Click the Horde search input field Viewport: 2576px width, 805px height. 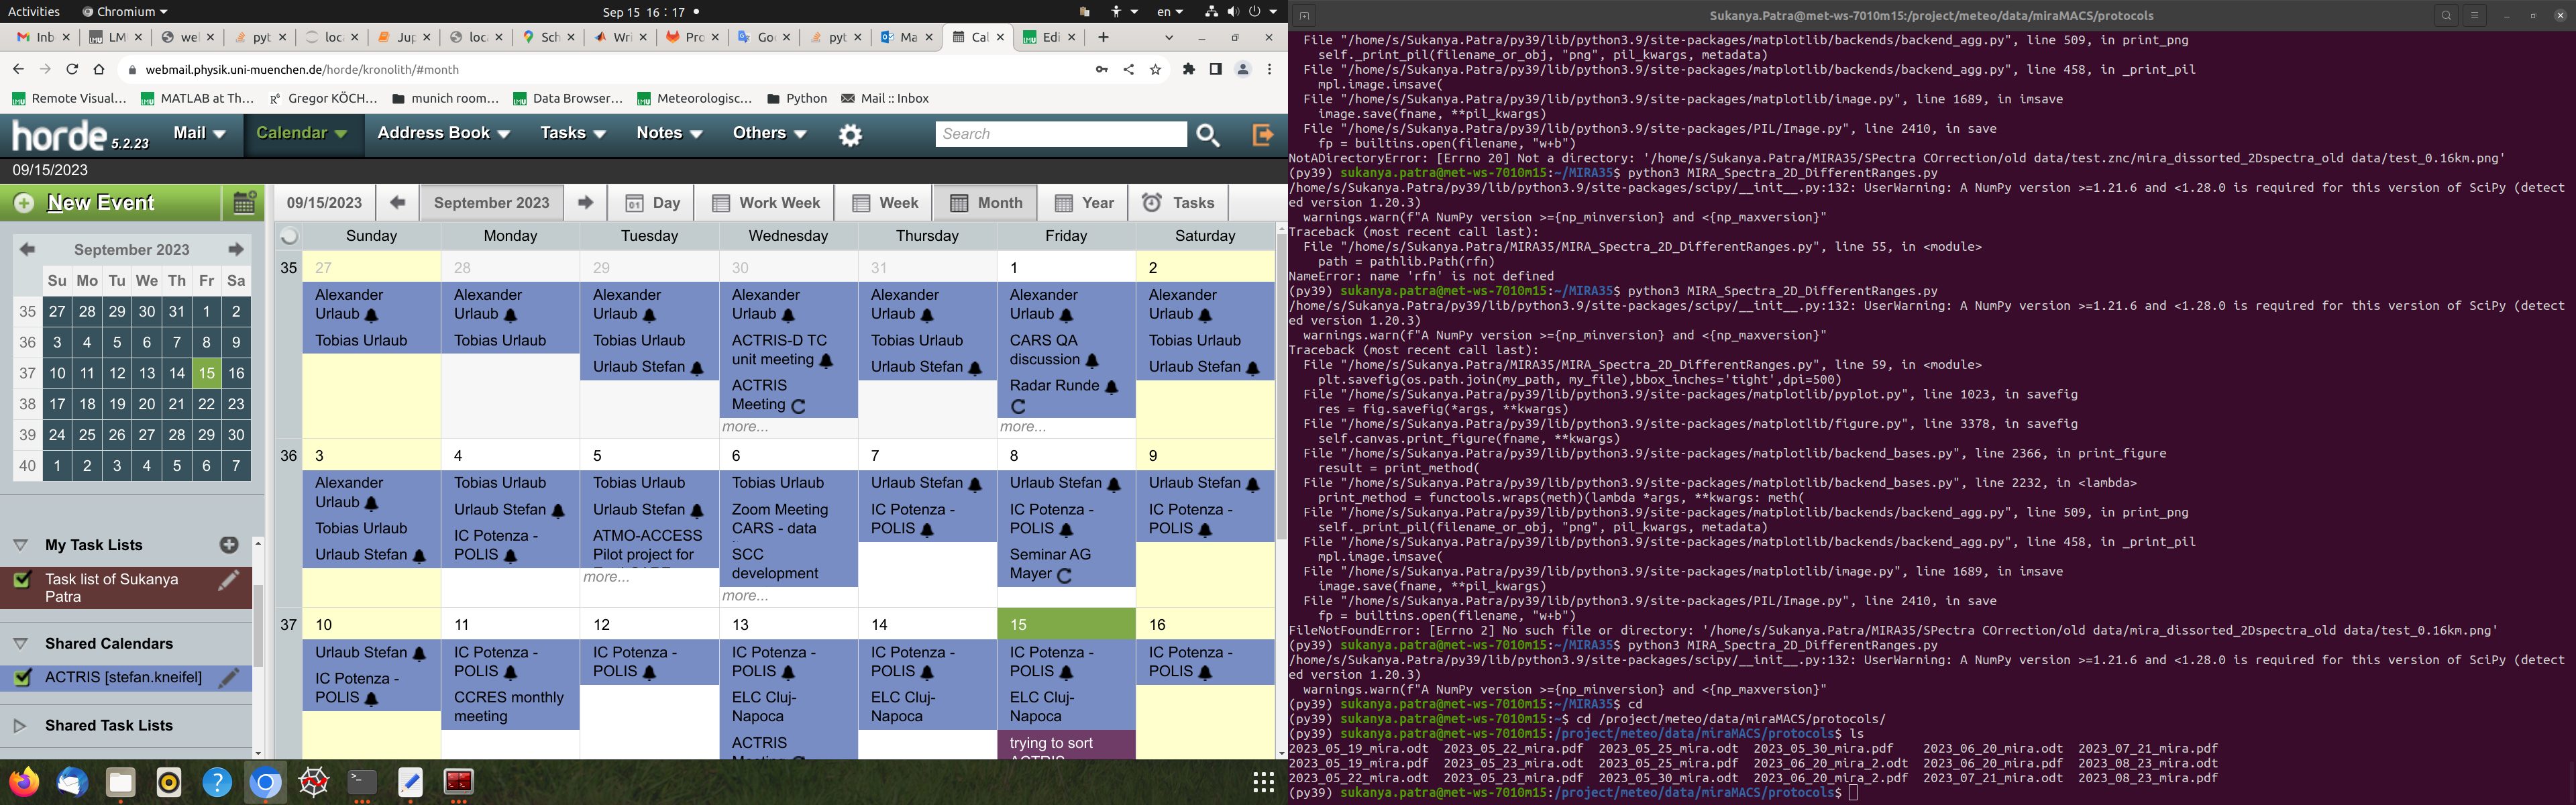coord(1060,134)
